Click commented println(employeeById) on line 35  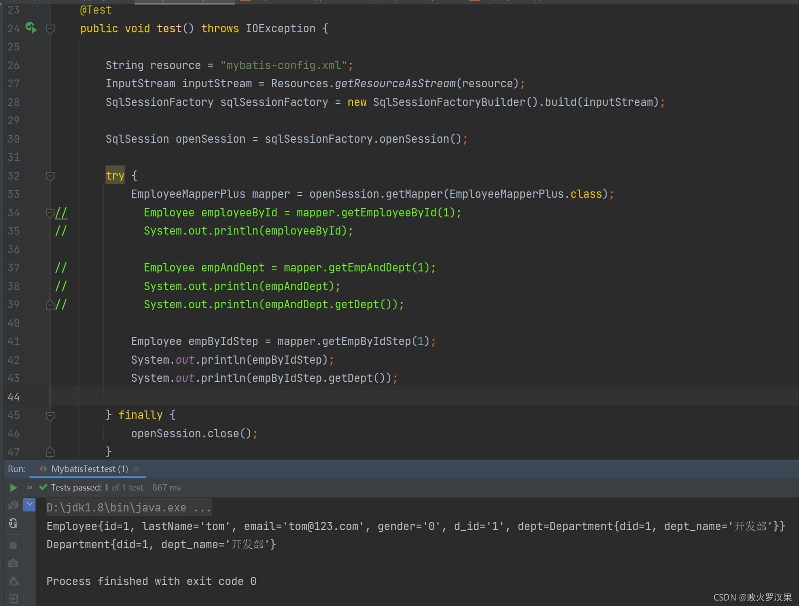click(281, 231)
